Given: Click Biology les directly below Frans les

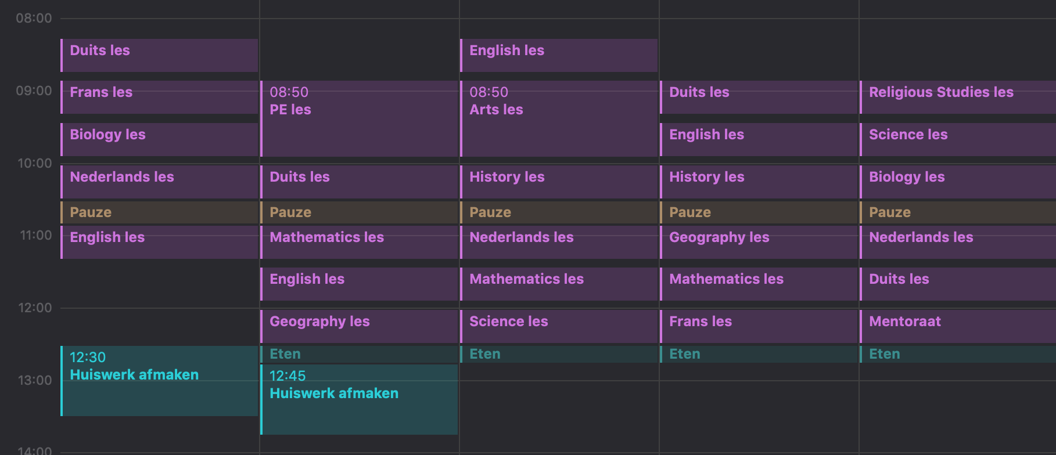Looking at the screenshot, I should point(159,139).
